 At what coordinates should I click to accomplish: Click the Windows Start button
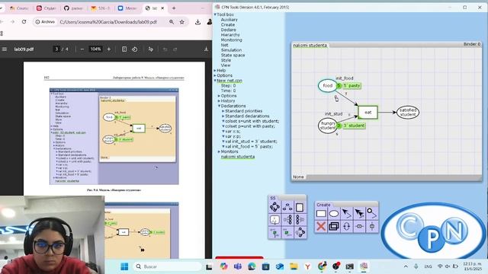(124, 266)
